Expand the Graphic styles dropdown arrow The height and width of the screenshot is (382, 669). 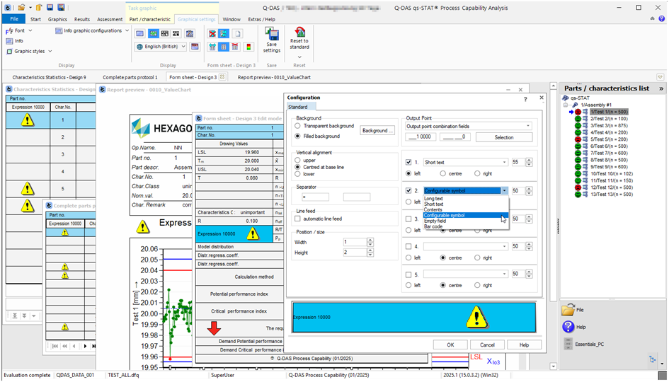[x=50, y=51]
